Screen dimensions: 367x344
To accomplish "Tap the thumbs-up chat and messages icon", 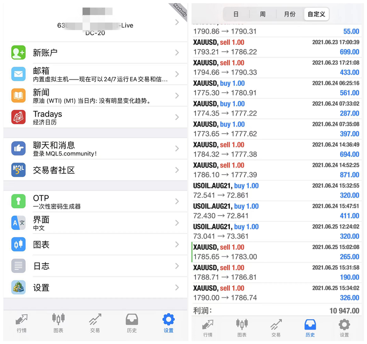I will click(18, 148).
